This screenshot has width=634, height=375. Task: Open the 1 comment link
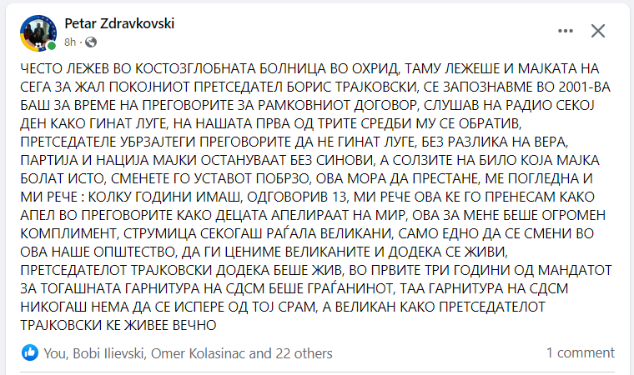(x=581, y=352)
